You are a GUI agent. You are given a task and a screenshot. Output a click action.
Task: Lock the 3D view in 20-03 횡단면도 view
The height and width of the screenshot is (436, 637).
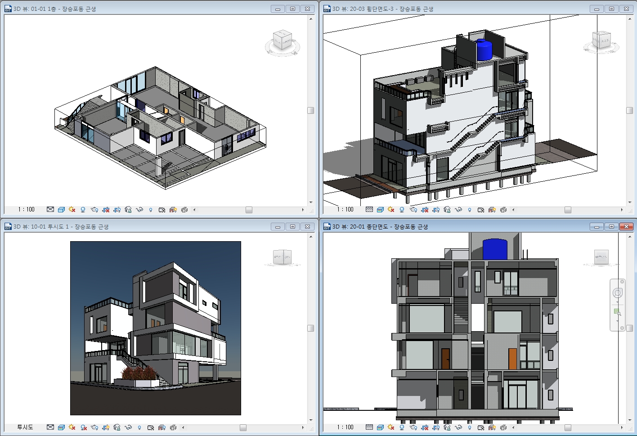[447, 210]
